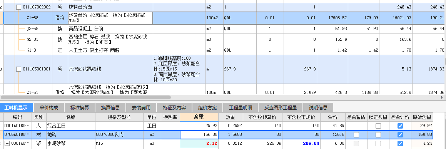Screen dimensions: 446x149
Task: Click the 水泥砂浆踢脚线 item name cell
Action: tap(110, 69)
